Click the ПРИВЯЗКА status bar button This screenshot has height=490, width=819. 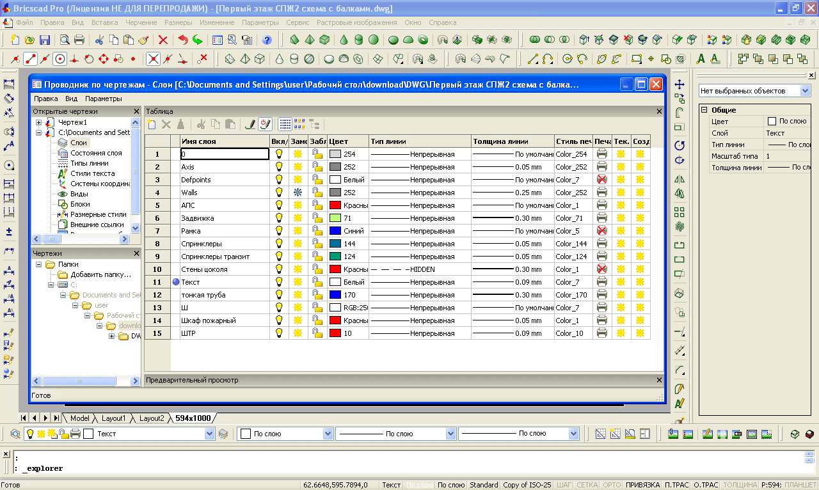click(x=642, y=485)
